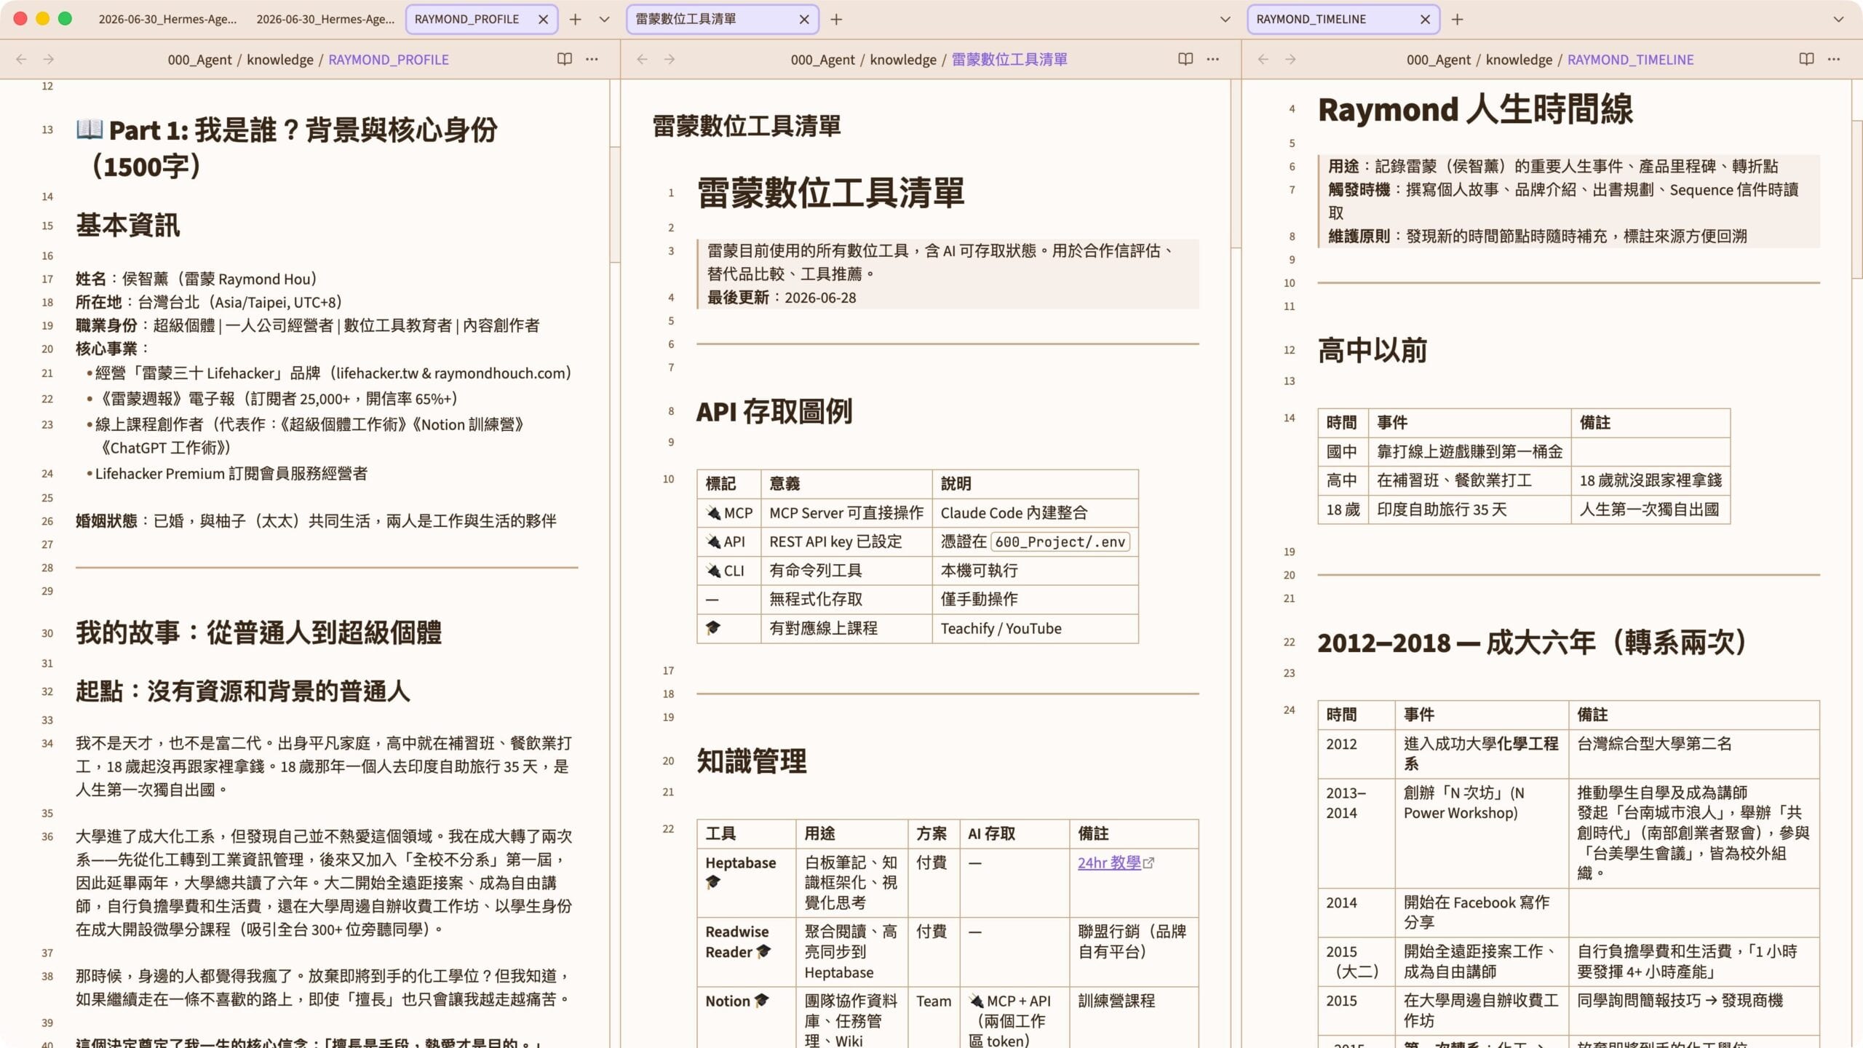Close the RAYMOND_PROFILE tab
1863x1048 pixels.
tap(543, 20)
